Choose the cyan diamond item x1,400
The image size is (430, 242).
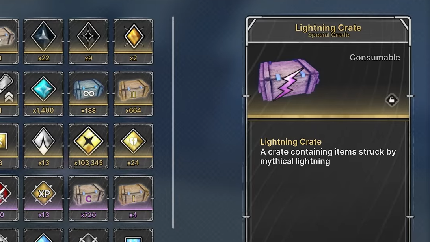coord(43,94)
